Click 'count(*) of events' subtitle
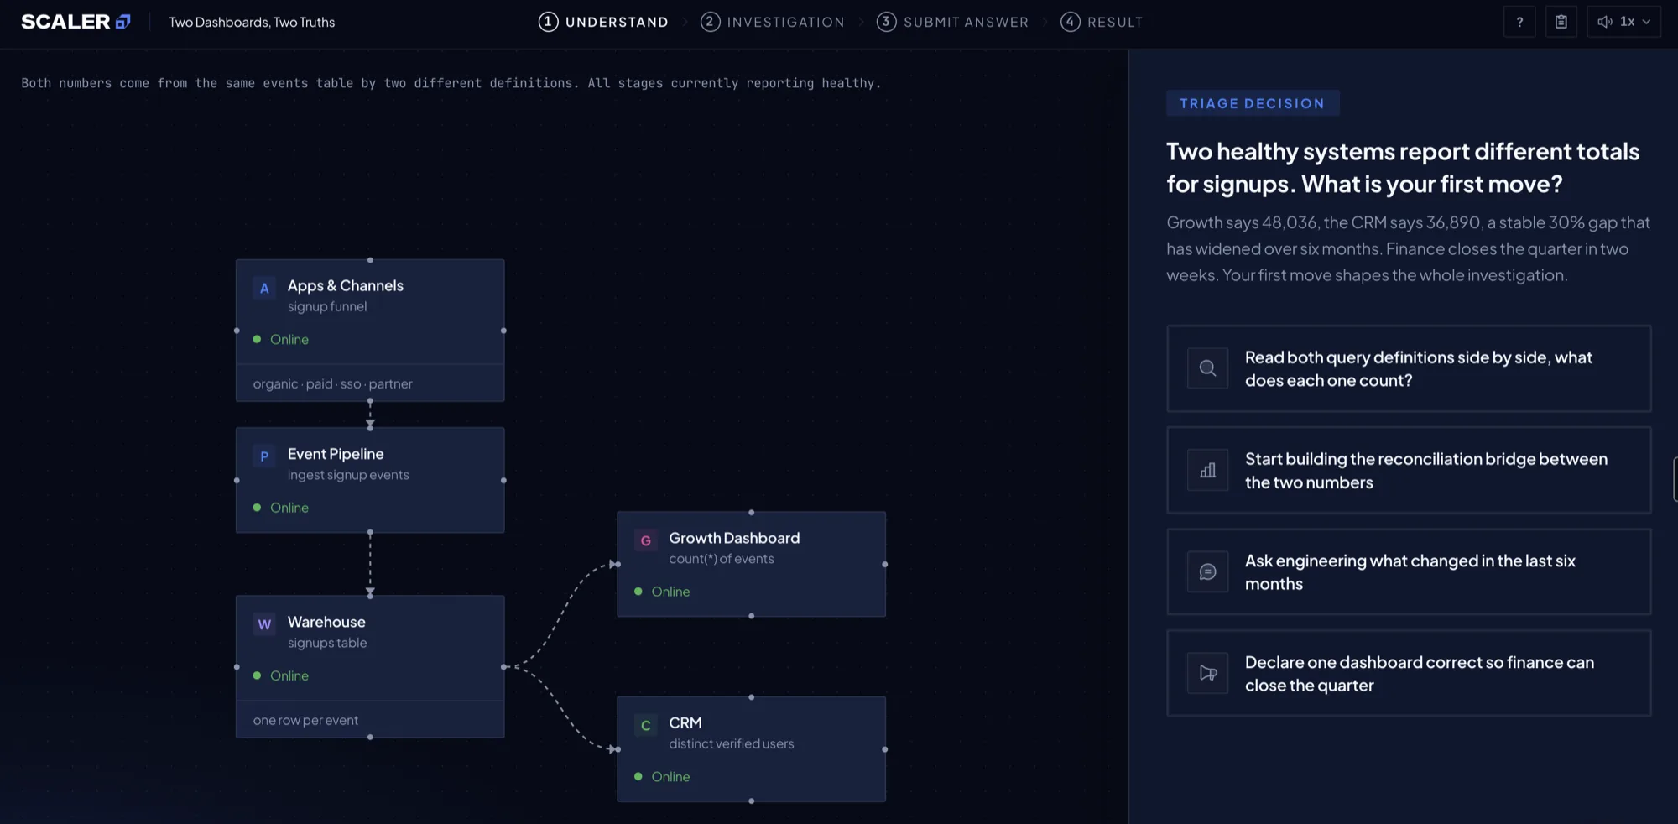 pyautogui.click(x=722, y=559)
